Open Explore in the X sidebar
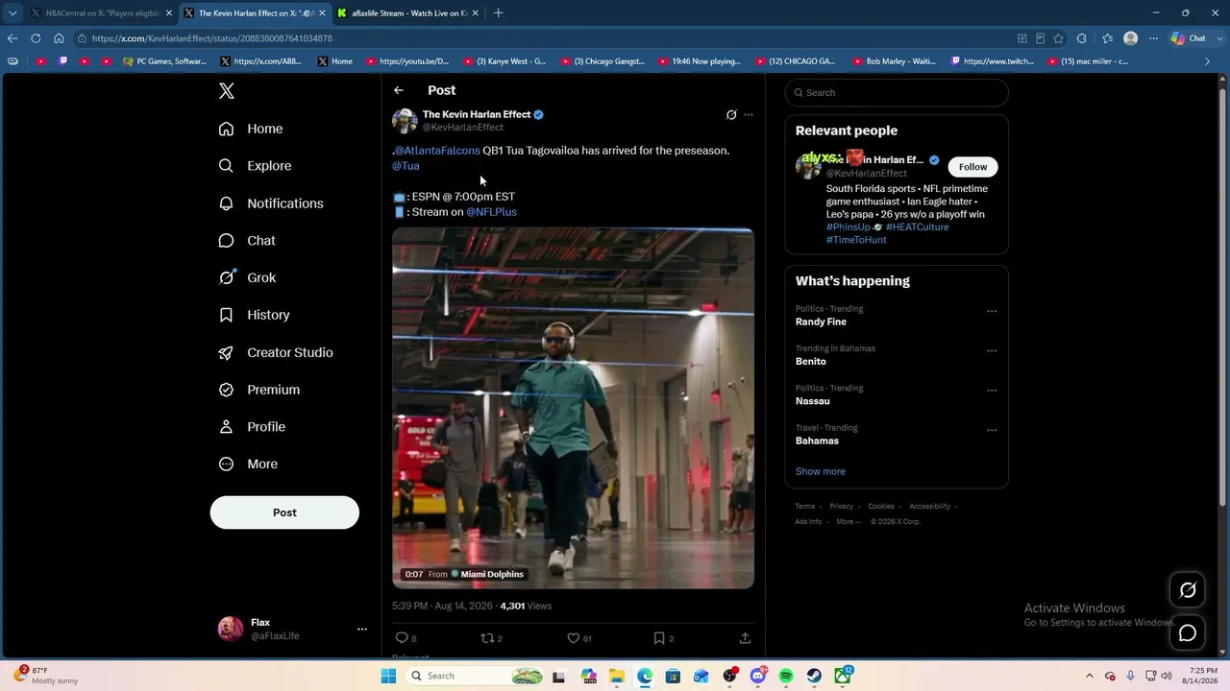 click(x=255, y=166)
